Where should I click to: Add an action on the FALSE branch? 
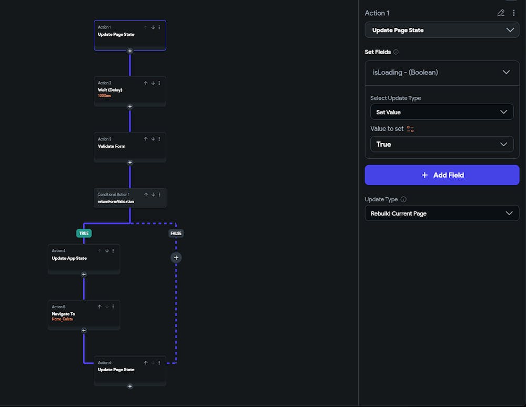point(176,257)
